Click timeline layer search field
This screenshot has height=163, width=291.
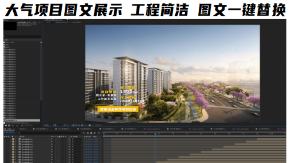(49, 133)
